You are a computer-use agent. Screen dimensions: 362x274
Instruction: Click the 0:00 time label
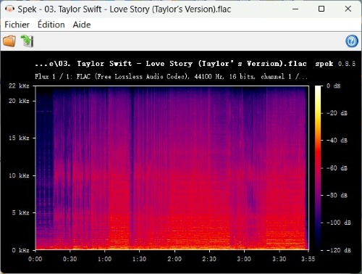click(35, 259)
